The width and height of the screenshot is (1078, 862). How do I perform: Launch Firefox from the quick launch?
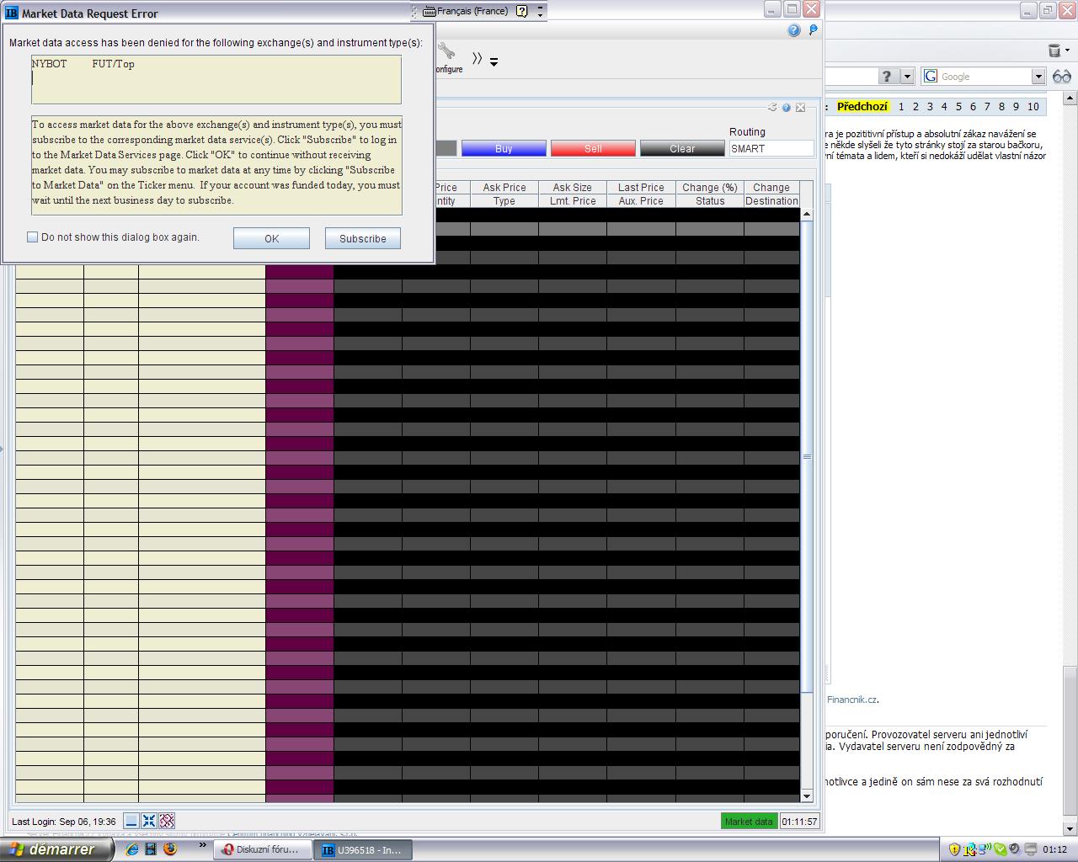[x=169, y=849]
